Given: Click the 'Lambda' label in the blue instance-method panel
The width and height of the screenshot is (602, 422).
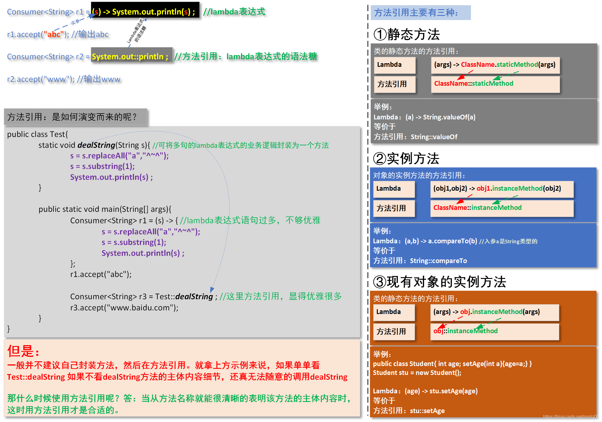Looking at the screenshot, I should point(394,189).
